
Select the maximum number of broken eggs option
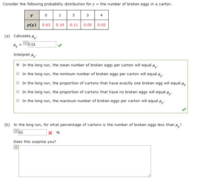(x=18, y=100)
